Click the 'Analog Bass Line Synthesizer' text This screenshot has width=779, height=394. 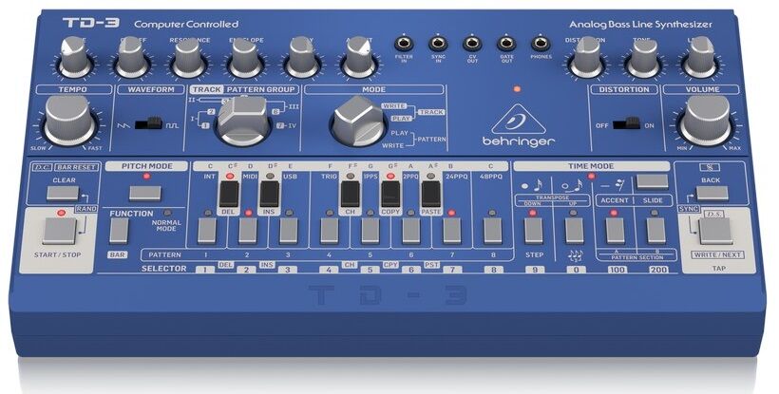[640, 25]
